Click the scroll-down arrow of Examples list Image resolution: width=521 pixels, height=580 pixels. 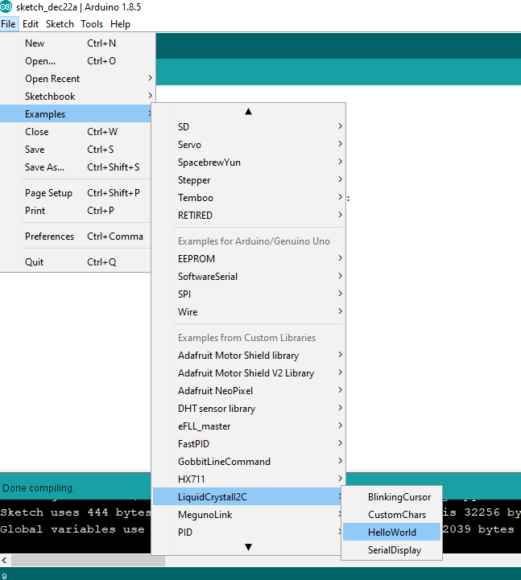point(249,547)
